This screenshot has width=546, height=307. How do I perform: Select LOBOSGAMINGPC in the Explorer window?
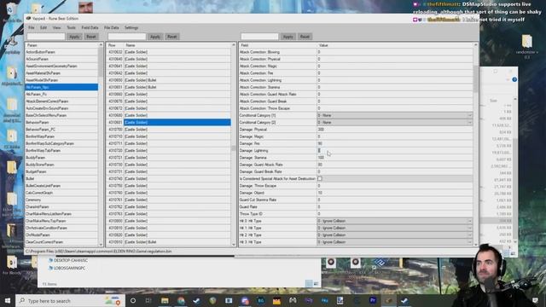point(67,269)
